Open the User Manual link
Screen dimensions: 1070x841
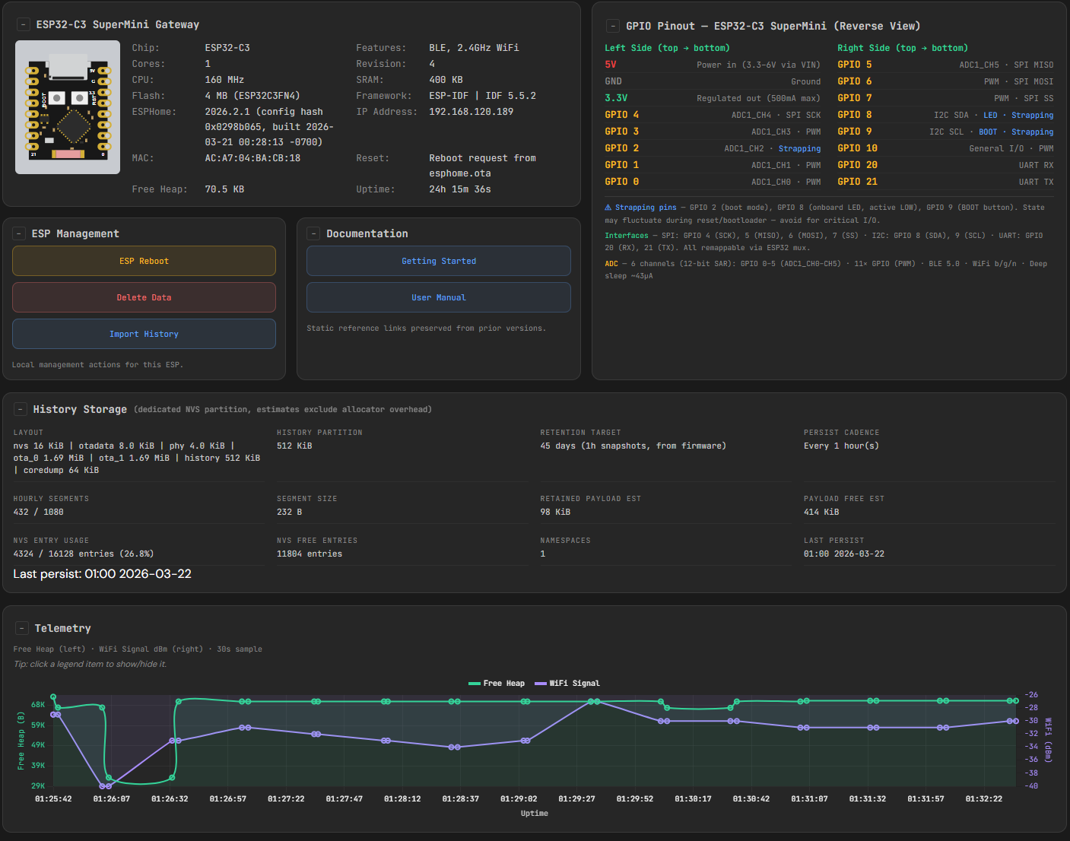pos(439,298)
